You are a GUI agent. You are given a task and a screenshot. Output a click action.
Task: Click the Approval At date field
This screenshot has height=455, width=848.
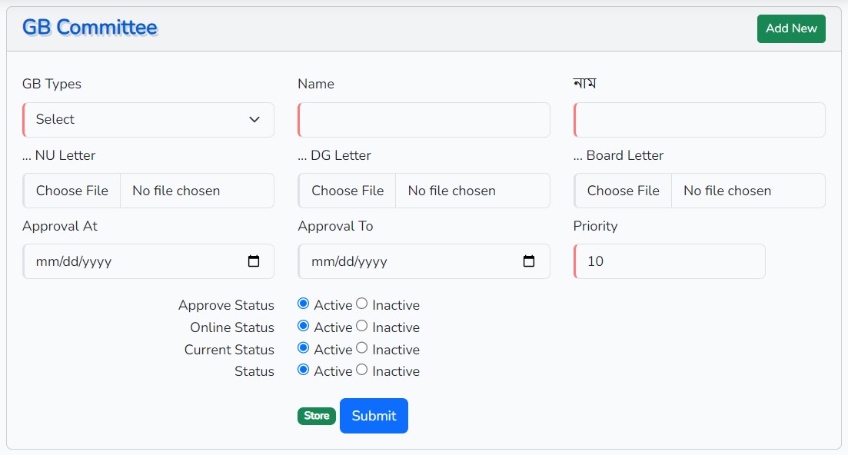(148, 261)
